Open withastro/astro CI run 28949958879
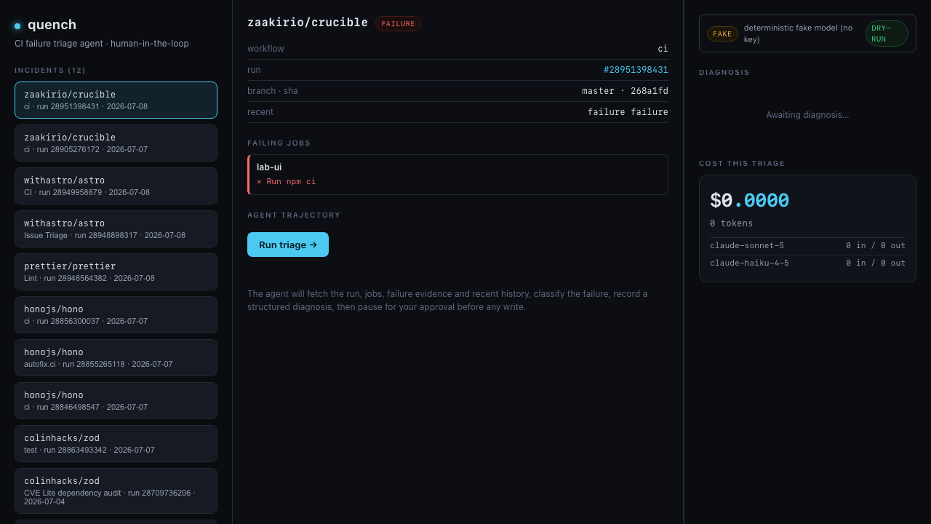Image resolution: width=931 pixels, height=524 pixels. (116, 186)
